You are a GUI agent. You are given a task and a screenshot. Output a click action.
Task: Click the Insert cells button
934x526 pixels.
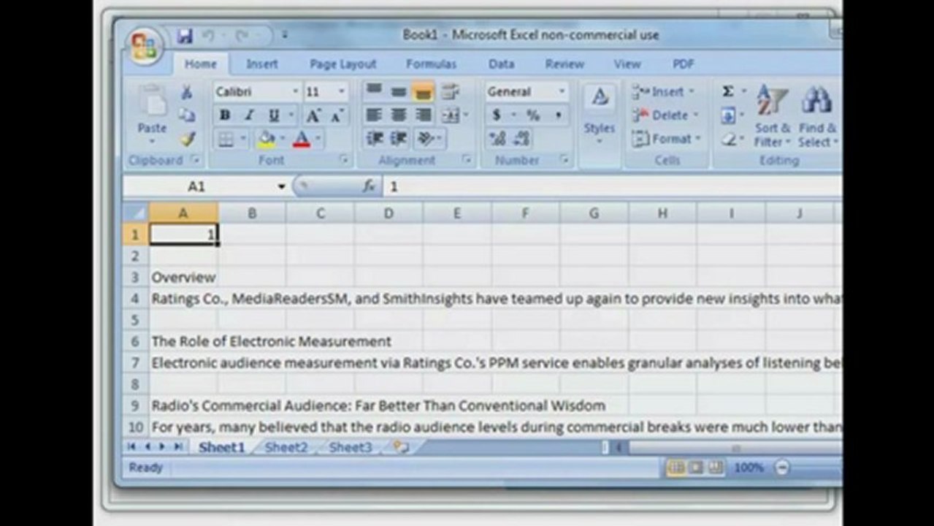pyautogui.click(x=663, y=92)
